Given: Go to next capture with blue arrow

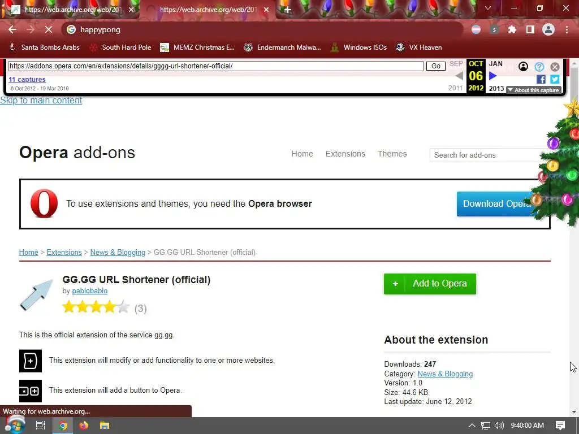Looking at the screenshot, I should pyautogui.click(x=492, y=76).
